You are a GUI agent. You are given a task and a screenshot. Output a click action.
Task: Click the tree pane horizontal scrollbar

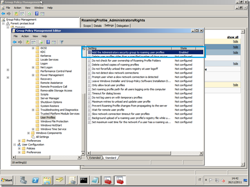[x=32, y=157]
